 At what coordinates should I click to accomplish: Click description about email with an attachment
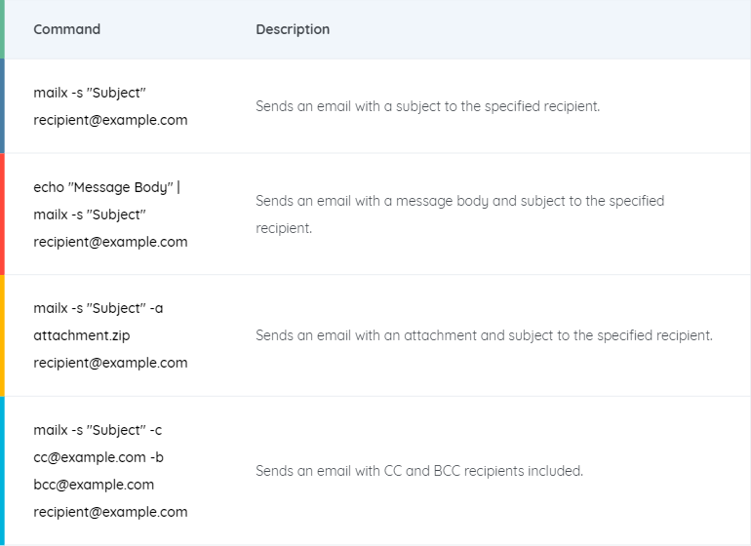[484, 335]
